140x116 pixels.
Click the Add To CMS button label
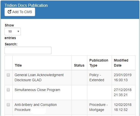tap(22, 12)
